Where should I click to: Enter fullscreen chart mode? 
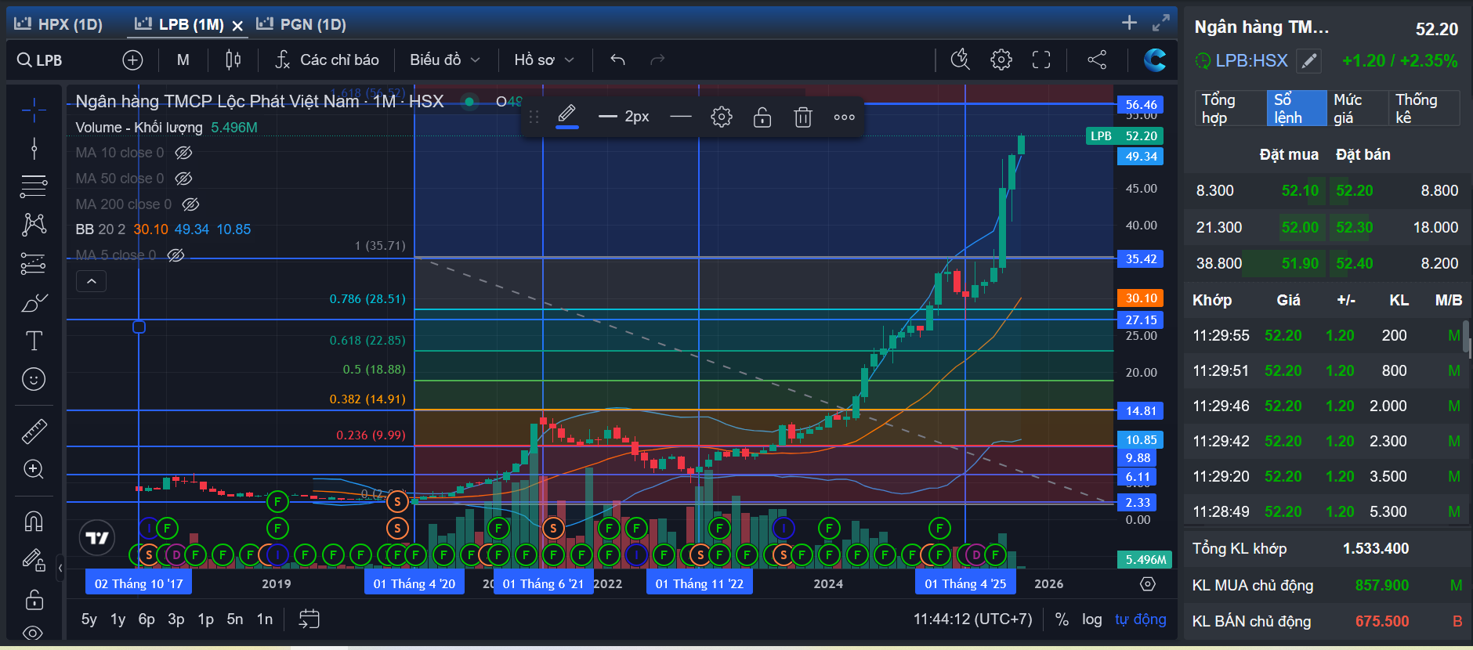1041,60
